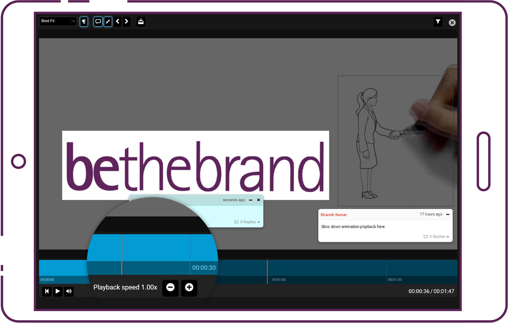Go to previous with the left chevron
508x323 pixels.
tap(118, 21)
